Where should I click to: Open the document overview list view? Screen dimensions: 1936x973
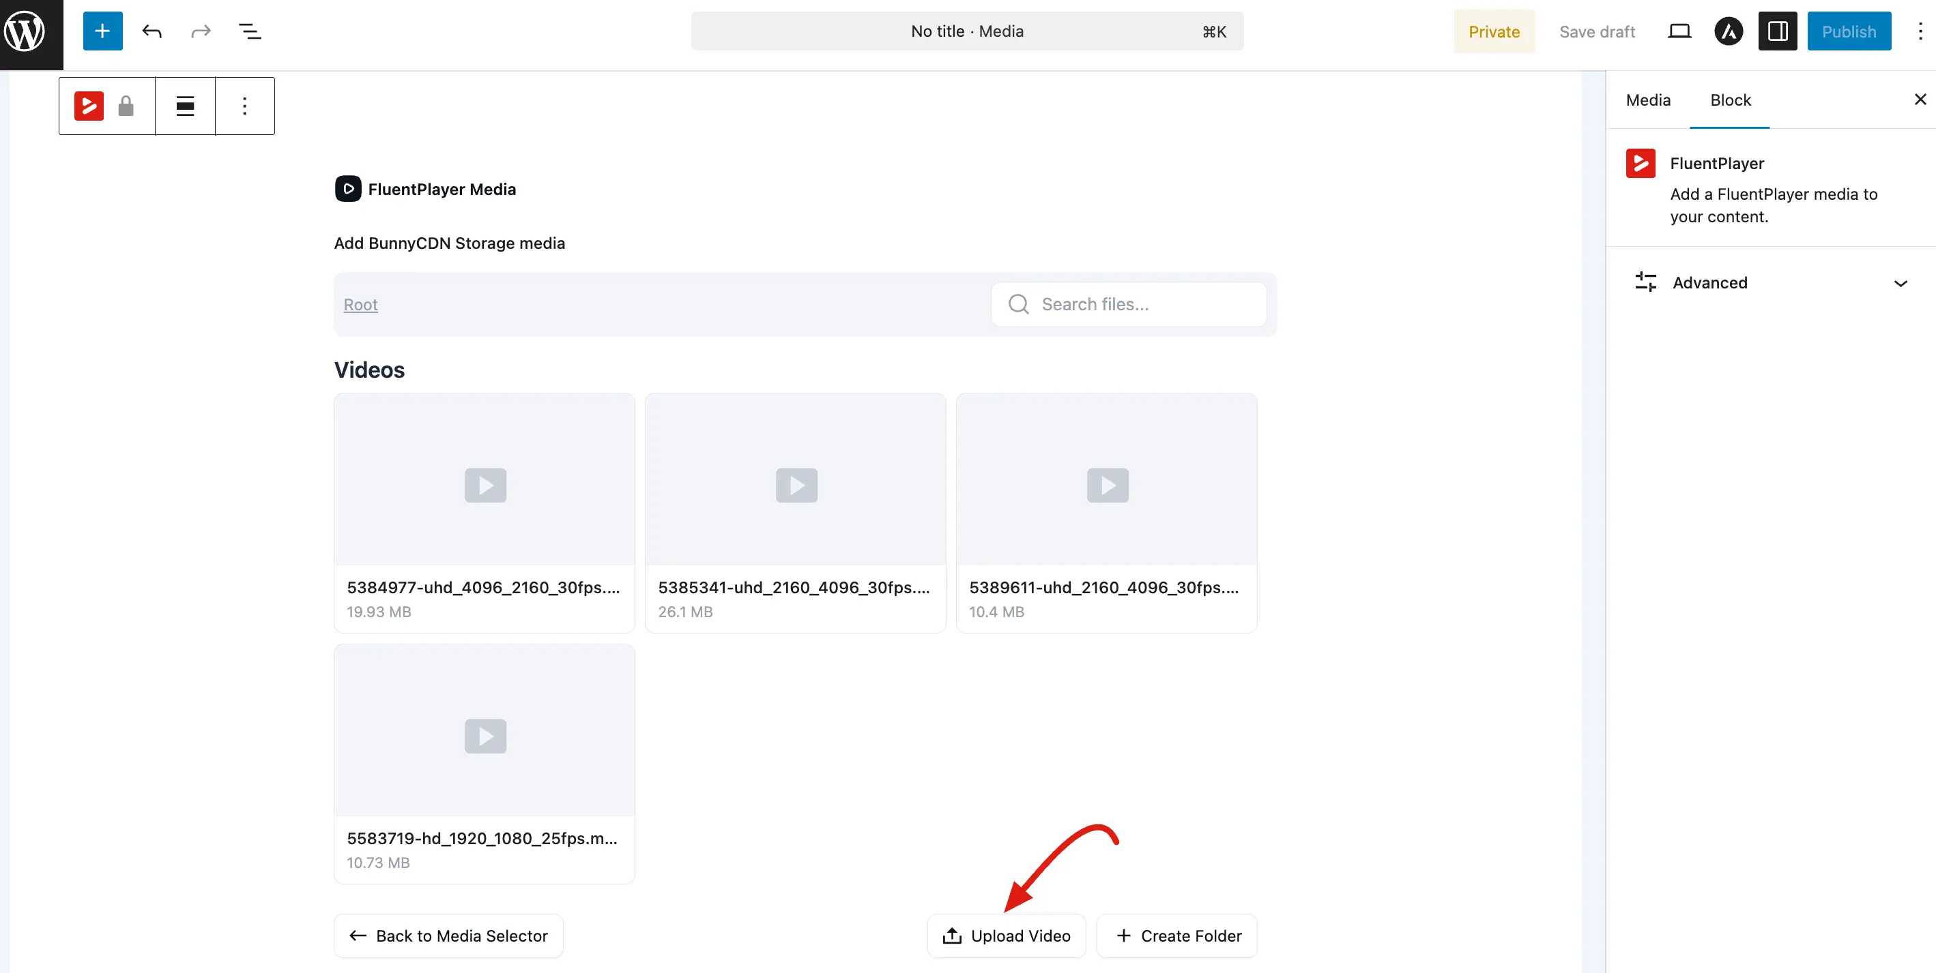[250, 31]
